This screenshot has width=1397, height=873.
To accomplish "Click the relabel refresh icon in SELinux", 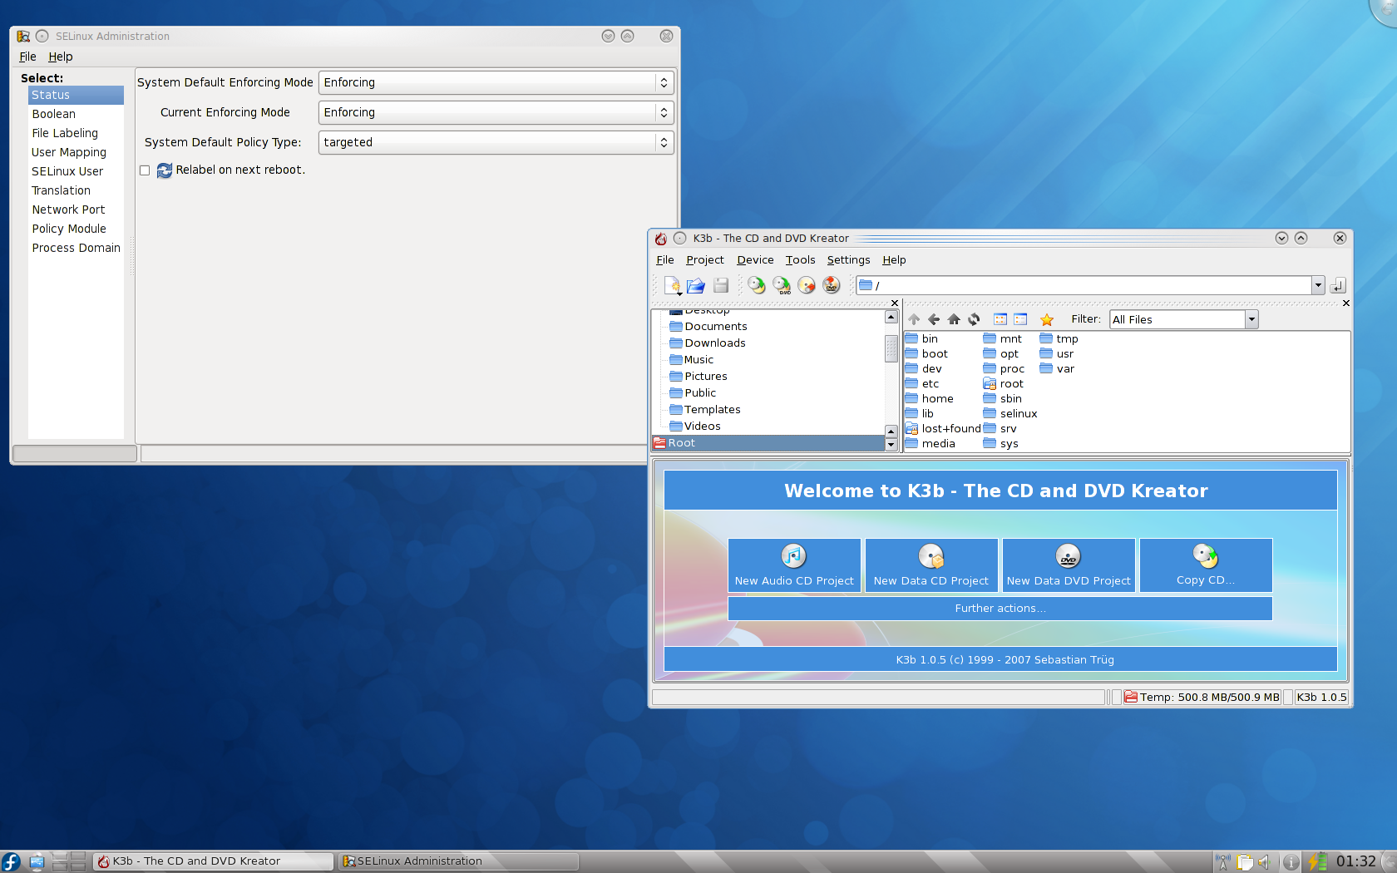I will coord(165,170).
